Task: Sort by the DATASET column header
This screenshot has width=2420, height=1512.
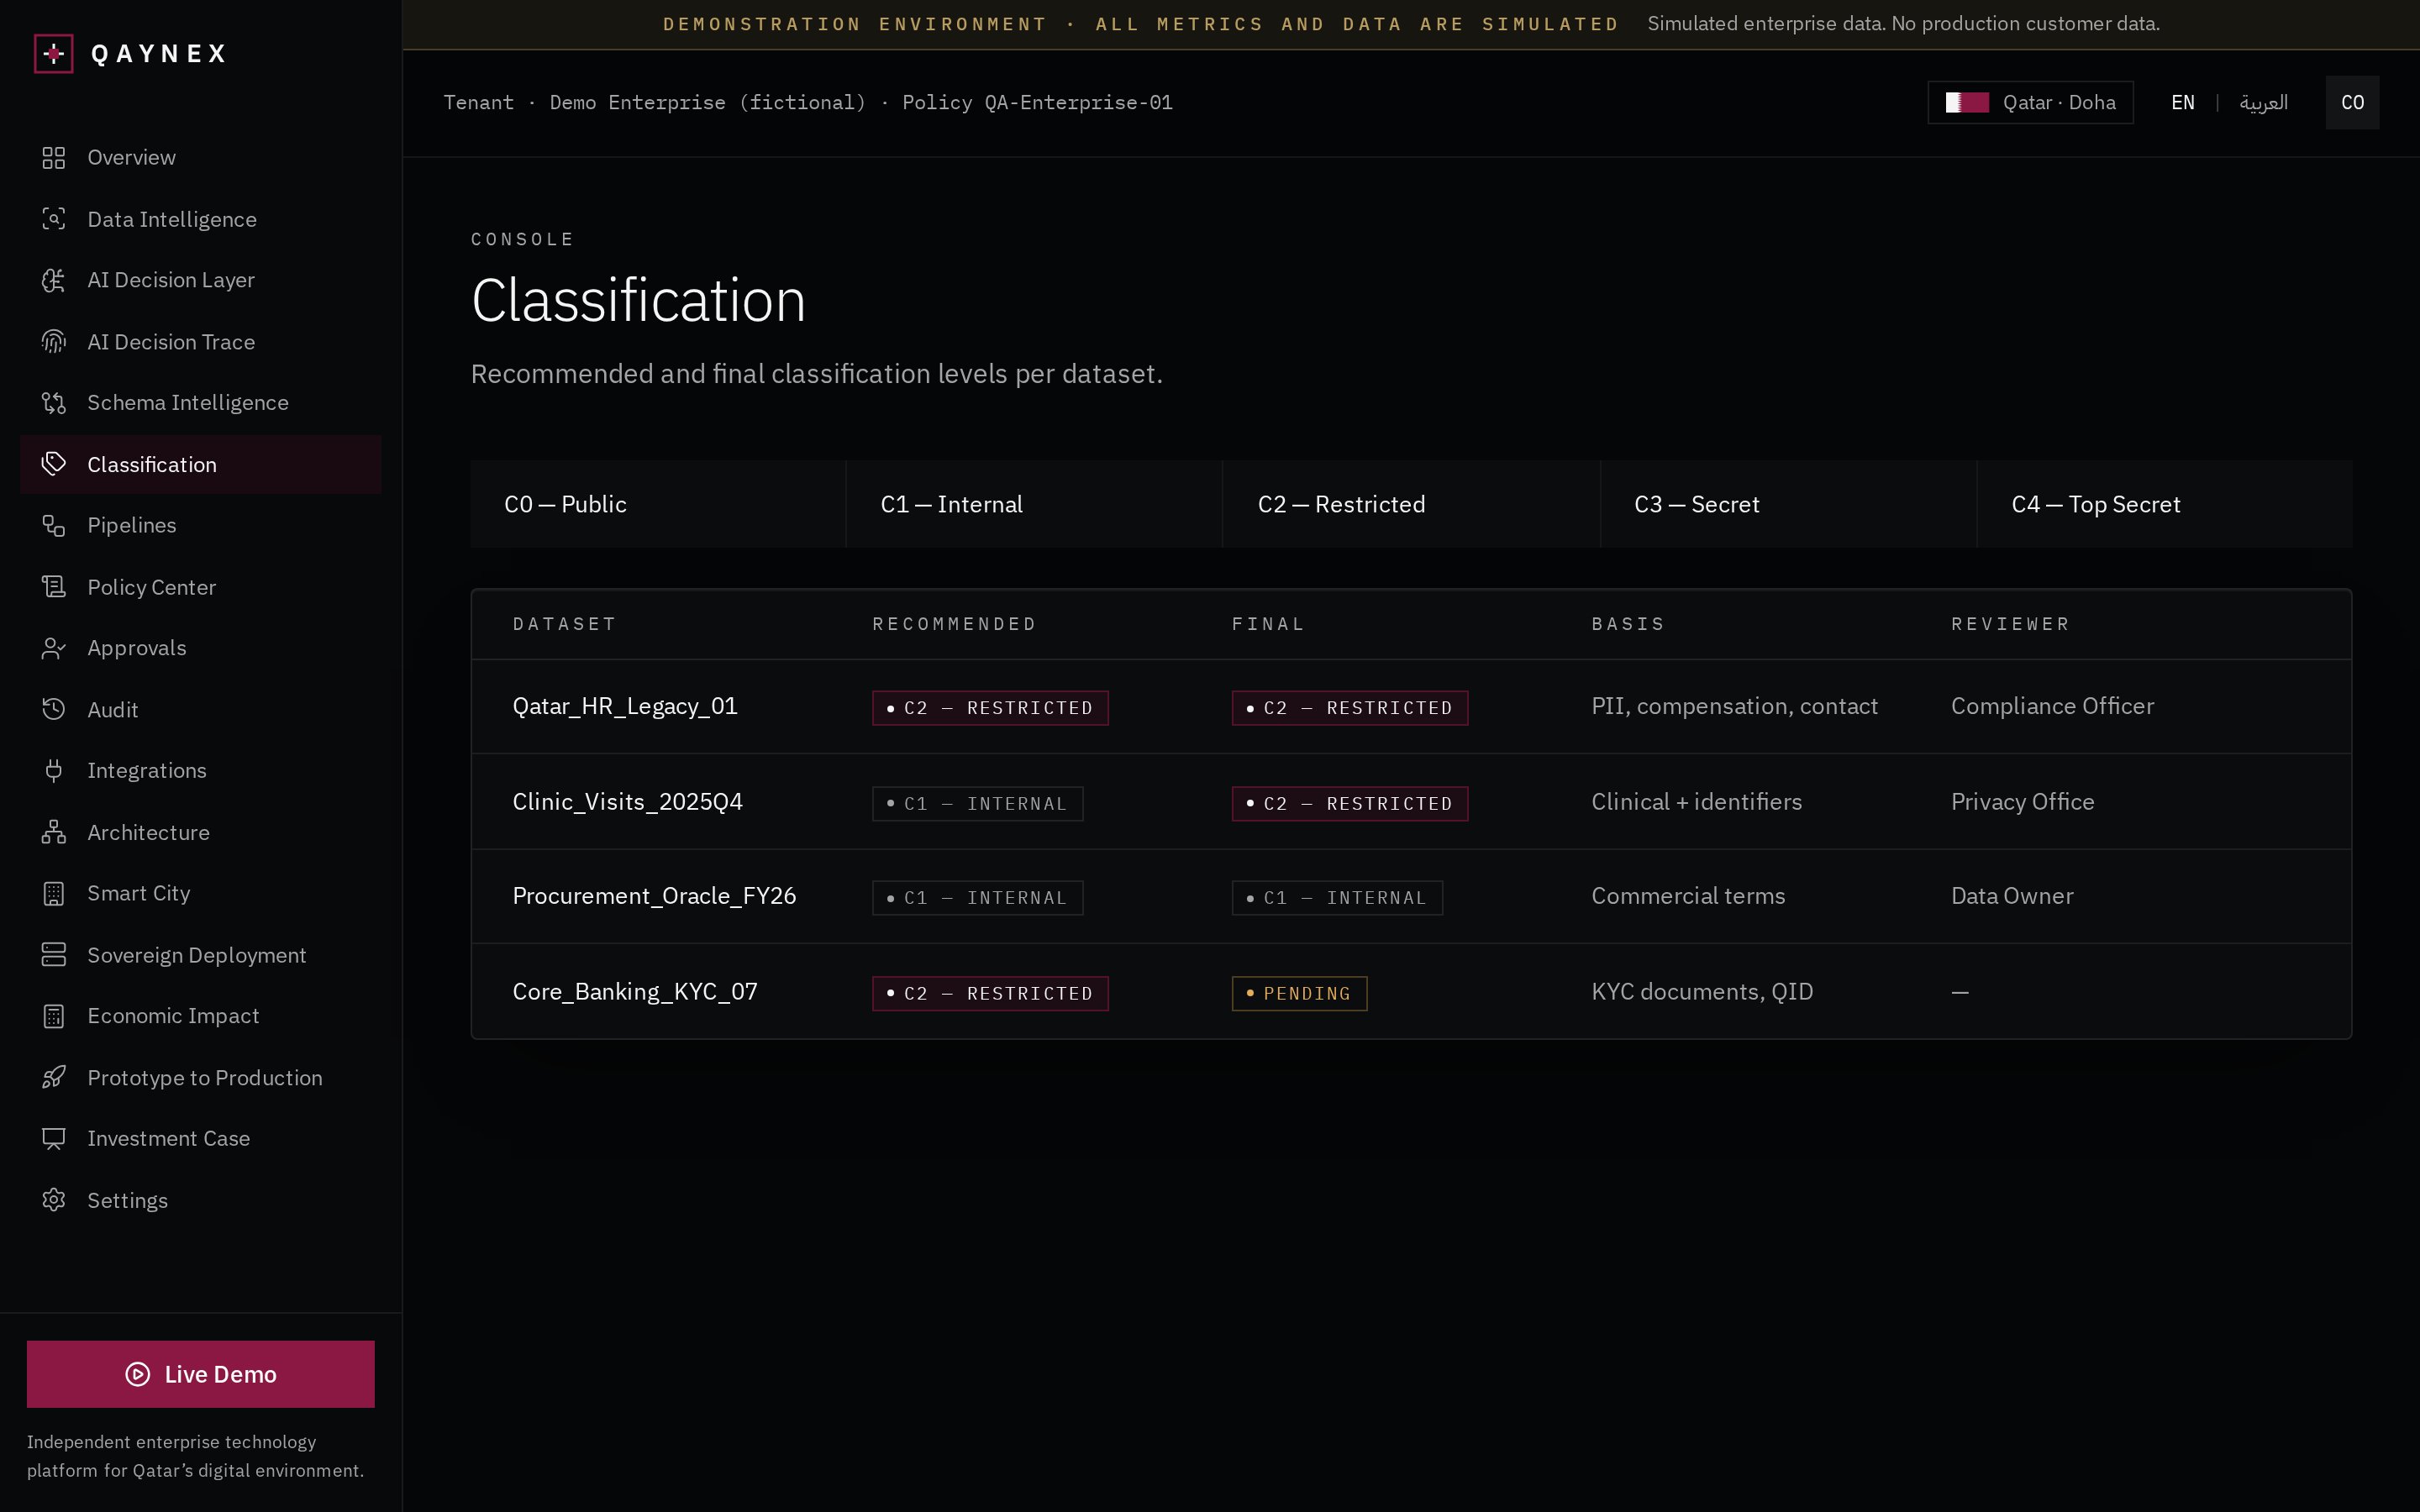Action: (x=564, y=624)
